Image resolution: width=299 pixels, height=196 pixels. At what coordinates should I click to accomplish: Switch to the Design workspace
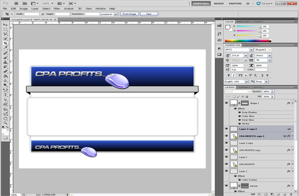click(x=219, y=4)
